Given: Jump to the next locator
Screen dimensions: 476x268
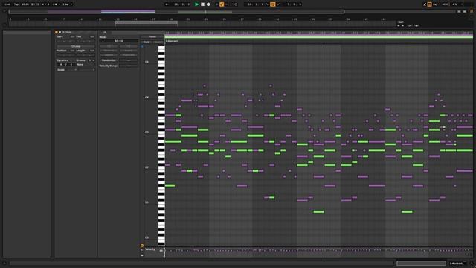Looking at the screenshot, I should (402, 25).
